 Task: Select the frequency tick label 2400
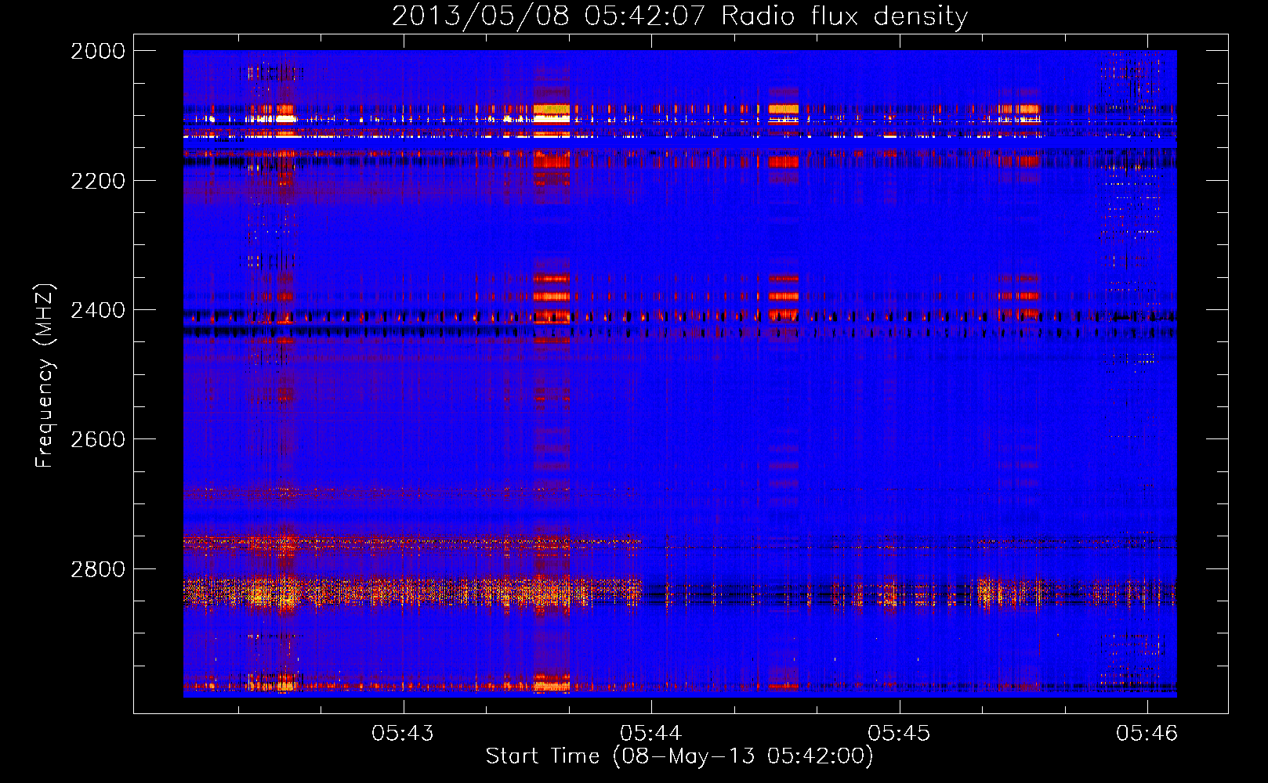(x=98, y=311)
